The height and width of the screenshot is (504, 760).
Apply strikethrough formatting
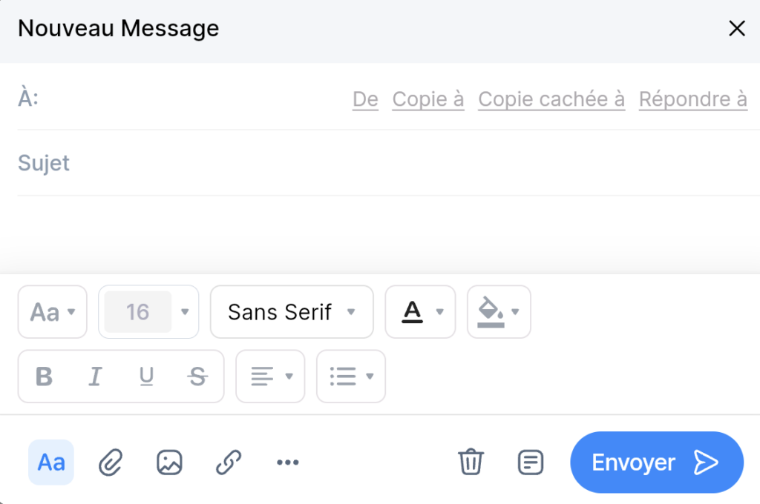[197, 377]
